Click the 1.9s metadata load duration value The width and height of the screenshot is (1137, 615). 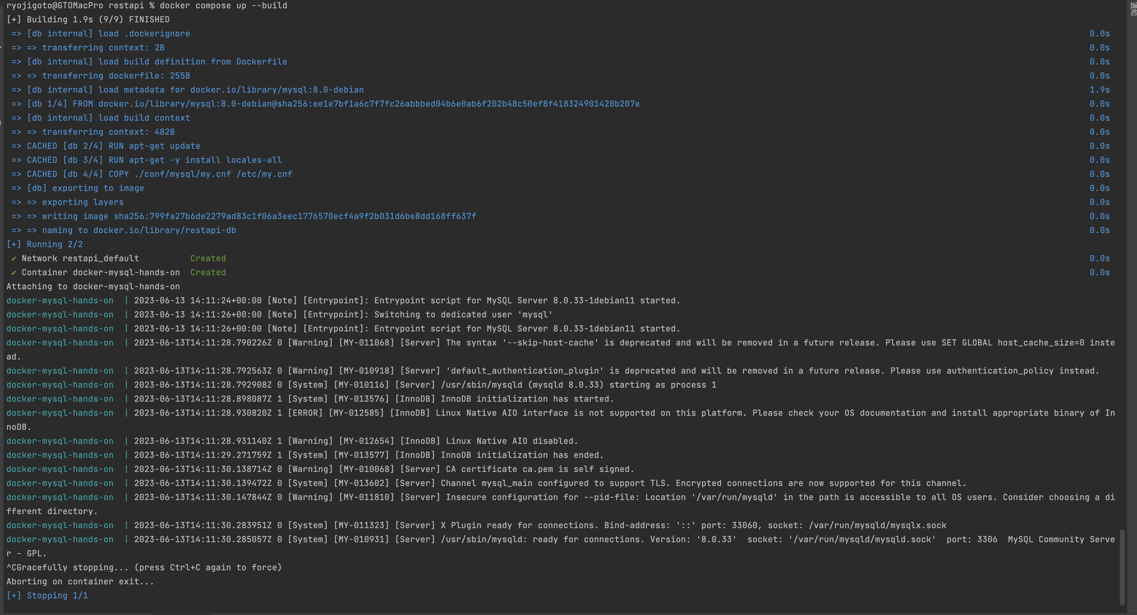tap(1100, 89)
